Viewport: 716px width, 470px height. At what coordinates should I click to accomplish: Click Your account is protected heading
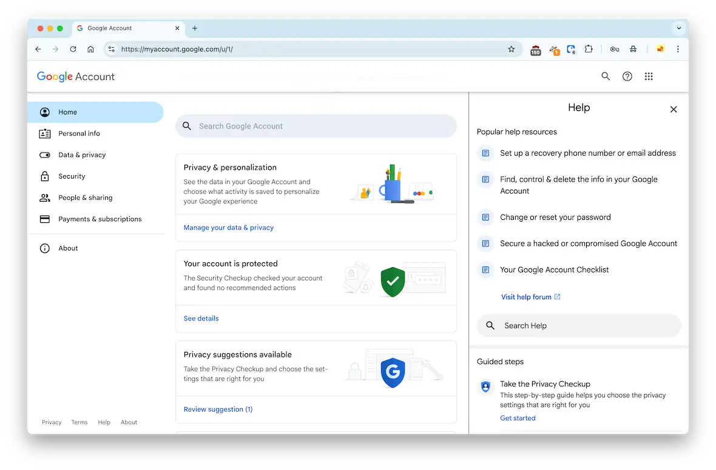(231, 263)
